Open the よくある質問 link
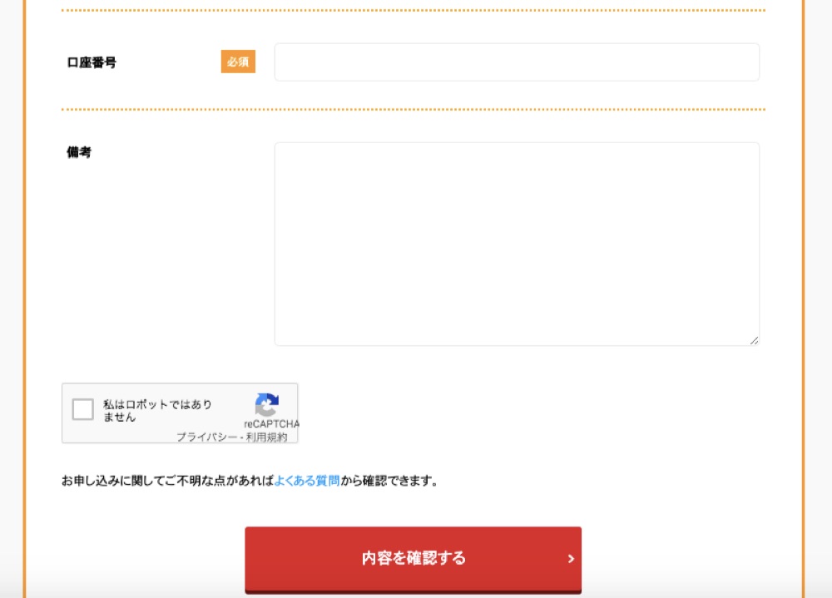The image size is (832, 598). tap(306, 481)
